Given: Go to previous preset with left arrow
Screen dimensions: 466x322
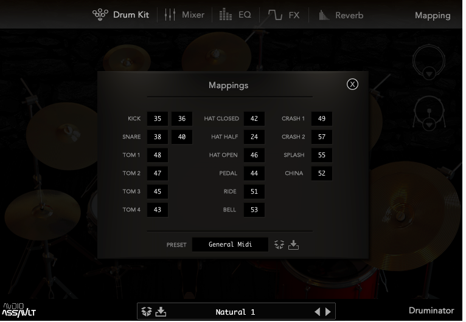Looking at the screenshot, I should tap(318, 312).
